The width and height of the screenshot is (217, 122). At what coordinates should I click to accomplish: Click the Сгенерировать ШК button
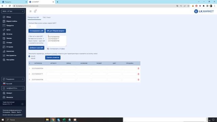tap(37, 31)
